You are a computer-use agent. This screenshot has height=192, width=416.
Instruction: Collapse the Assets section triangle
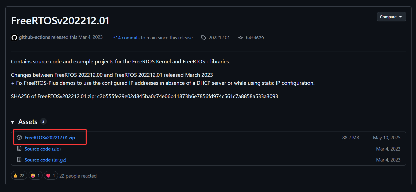coord(13,122)
